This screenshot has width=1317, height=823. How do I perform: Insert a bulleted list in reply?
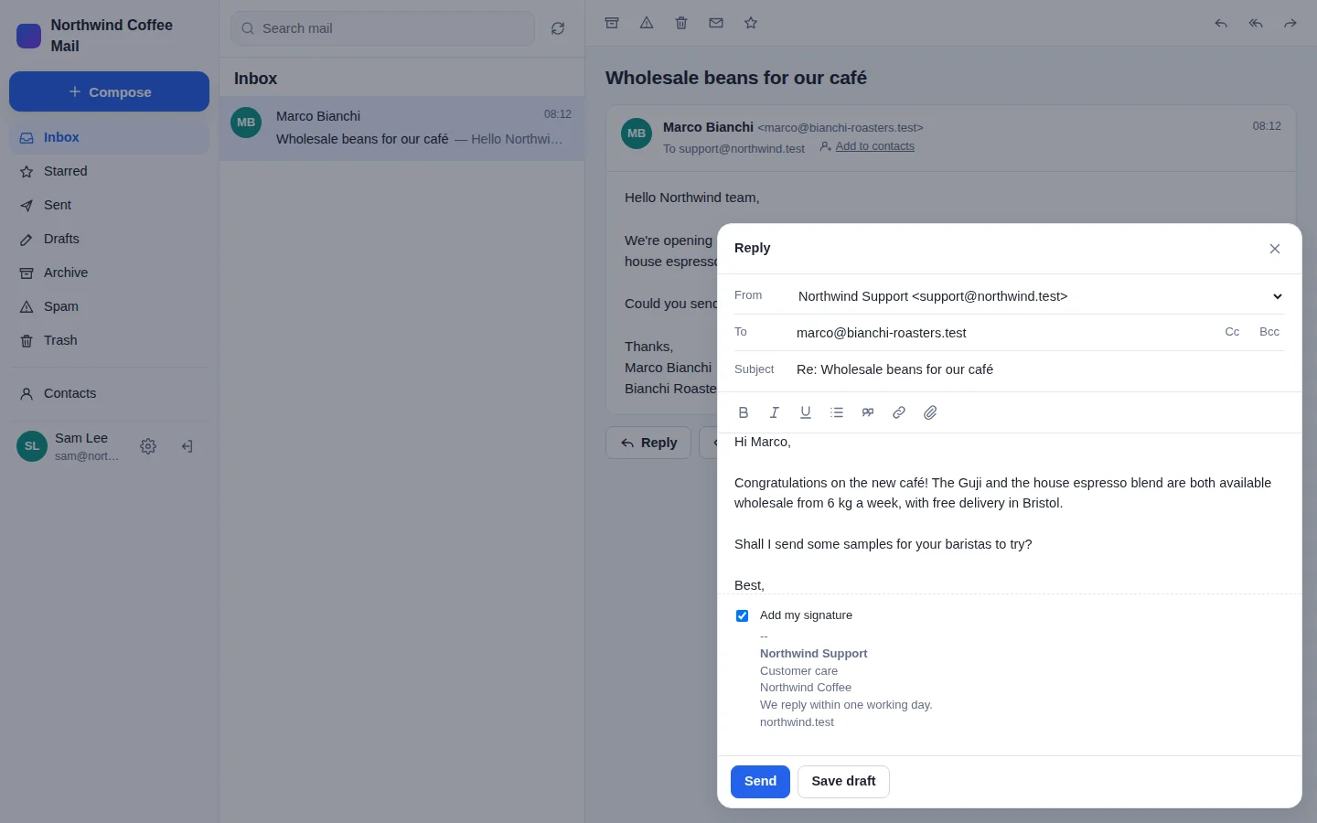pyautogui.click(x=837, y=412)
